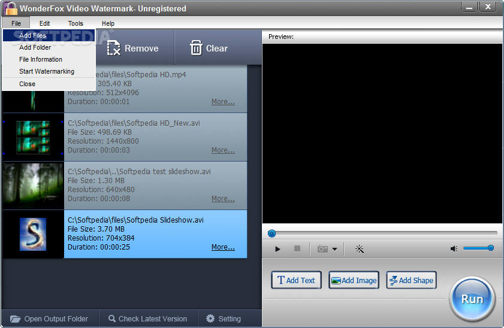The height and width of the screenshot is (328, 504).
Task: Stop the preview playback
Action: [297, 248]
